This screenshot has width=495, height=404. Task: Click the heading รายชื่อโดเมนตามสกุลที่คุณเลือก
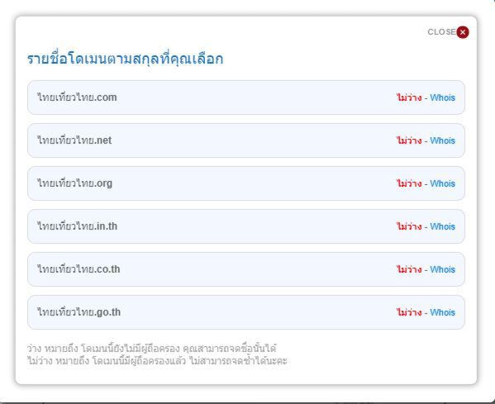click(x=125, y=59)
